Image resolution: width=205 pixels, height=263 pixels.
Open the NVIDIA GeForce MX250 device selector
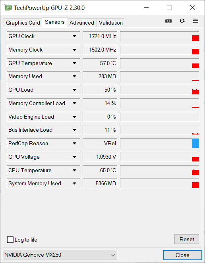point(60,255)
